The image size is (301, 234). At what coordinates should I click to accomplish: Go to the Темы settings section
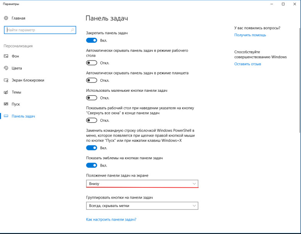[17, 92]
